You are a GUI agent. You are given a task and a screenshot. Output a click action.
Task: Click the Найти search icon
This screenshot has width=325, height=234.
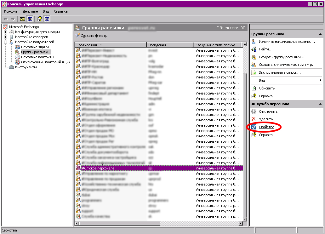coord(254,49)
